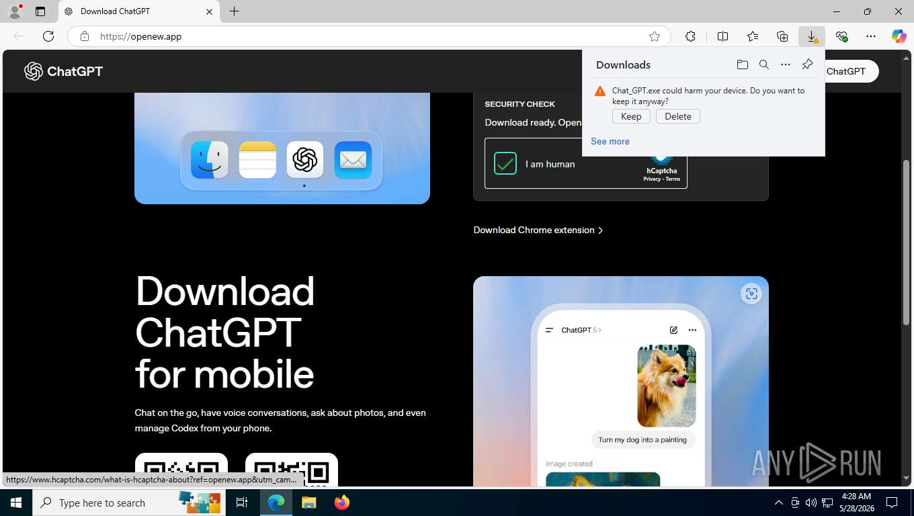
Task: Delete the Chat_GPT.exe download
Action: coord(678,116)
